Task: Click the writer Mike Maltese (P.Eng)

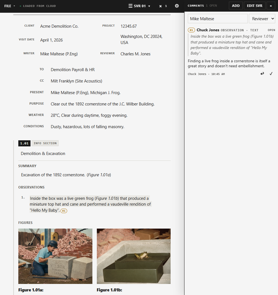Action: [59, 54]
